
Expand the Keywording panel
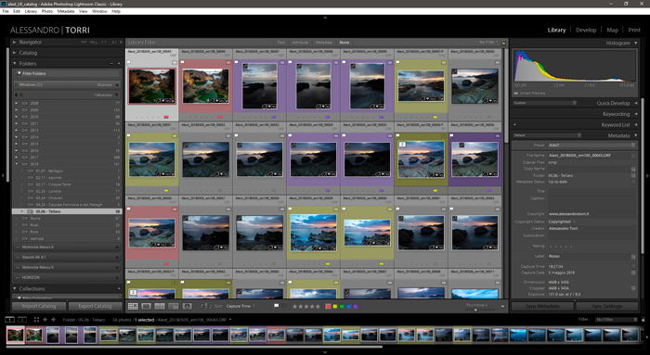635,114
